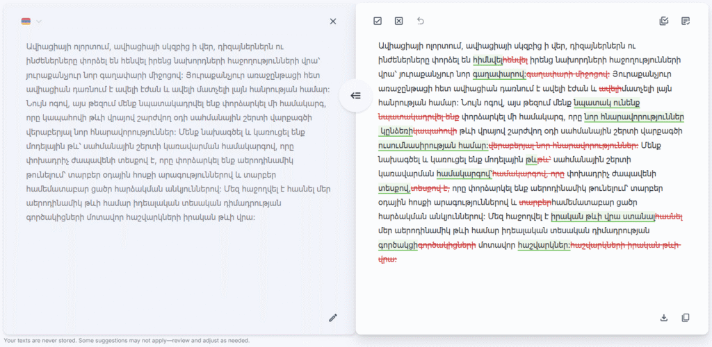
Task: Undo the last change with the arrow icon
Action: coord(420,22)
